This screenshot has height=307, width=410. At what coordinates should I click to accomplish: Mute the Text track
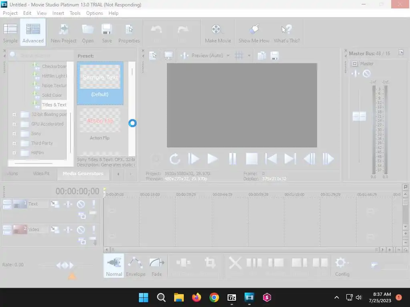(81, 204)
